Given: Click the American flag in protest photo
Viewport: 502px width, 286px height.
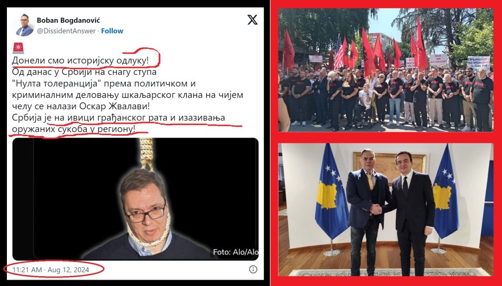Looking at the screenshot, I should 339,53.
